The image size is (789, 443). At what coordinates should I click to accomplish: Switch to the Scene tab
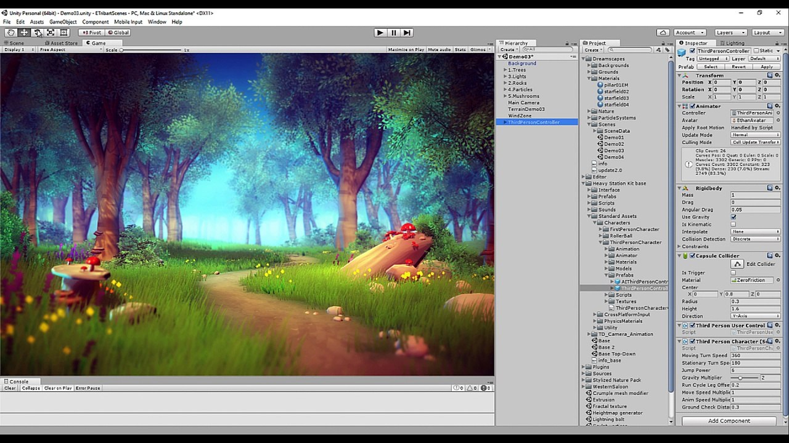(x=14, y=43)
